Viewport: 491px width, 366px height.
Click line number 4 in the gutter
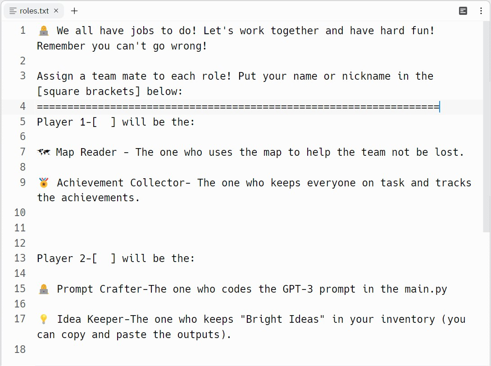point(23,106)
